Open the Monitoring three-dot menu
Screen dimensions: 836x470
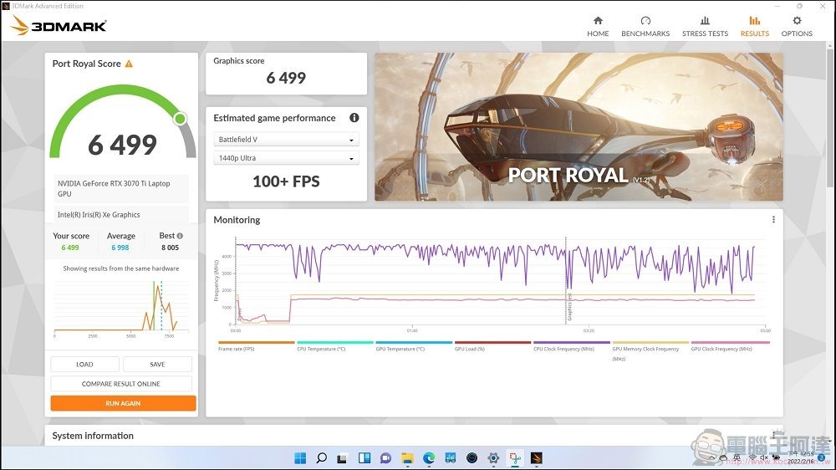(773, 220)
